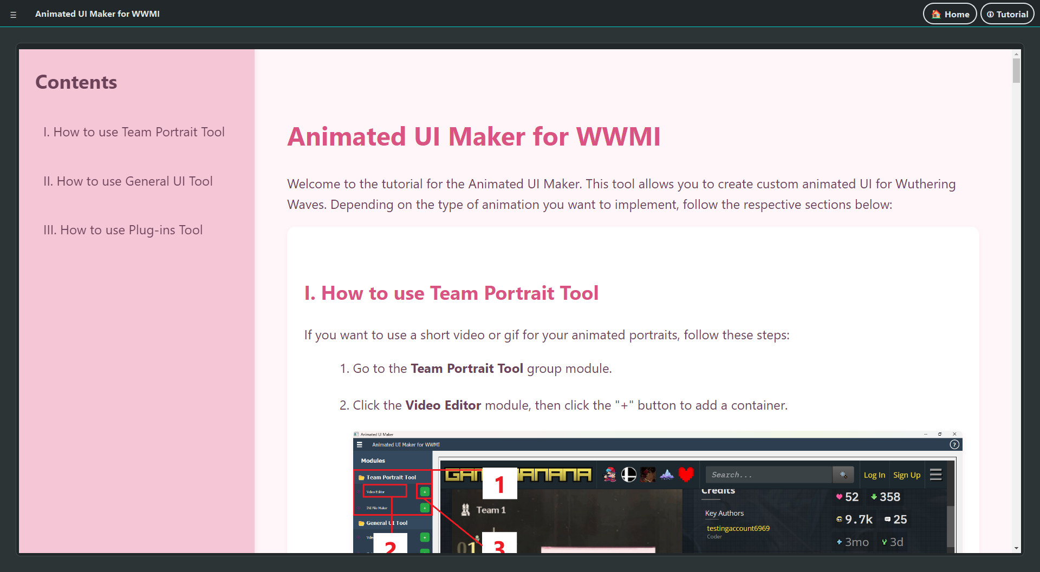Click the green plus next to INI File Maker
This screenshot has width=1040, height=572.
click(x=425, y=508)
